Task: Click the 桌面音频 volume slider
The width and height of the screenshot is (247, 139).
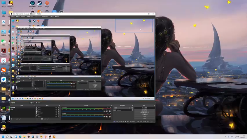Action: point(83,117)
